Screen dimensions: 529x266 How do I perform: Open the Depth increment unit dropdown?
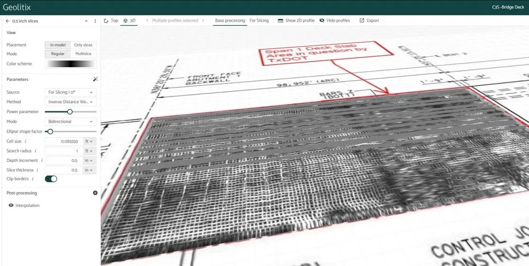90,160
